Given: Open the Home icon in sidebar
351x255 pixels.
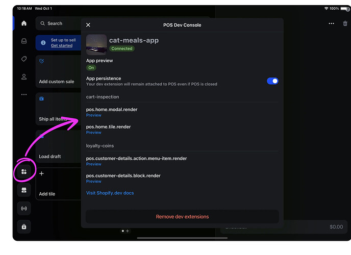Looking at the screenshot, I should click(24, 23).
